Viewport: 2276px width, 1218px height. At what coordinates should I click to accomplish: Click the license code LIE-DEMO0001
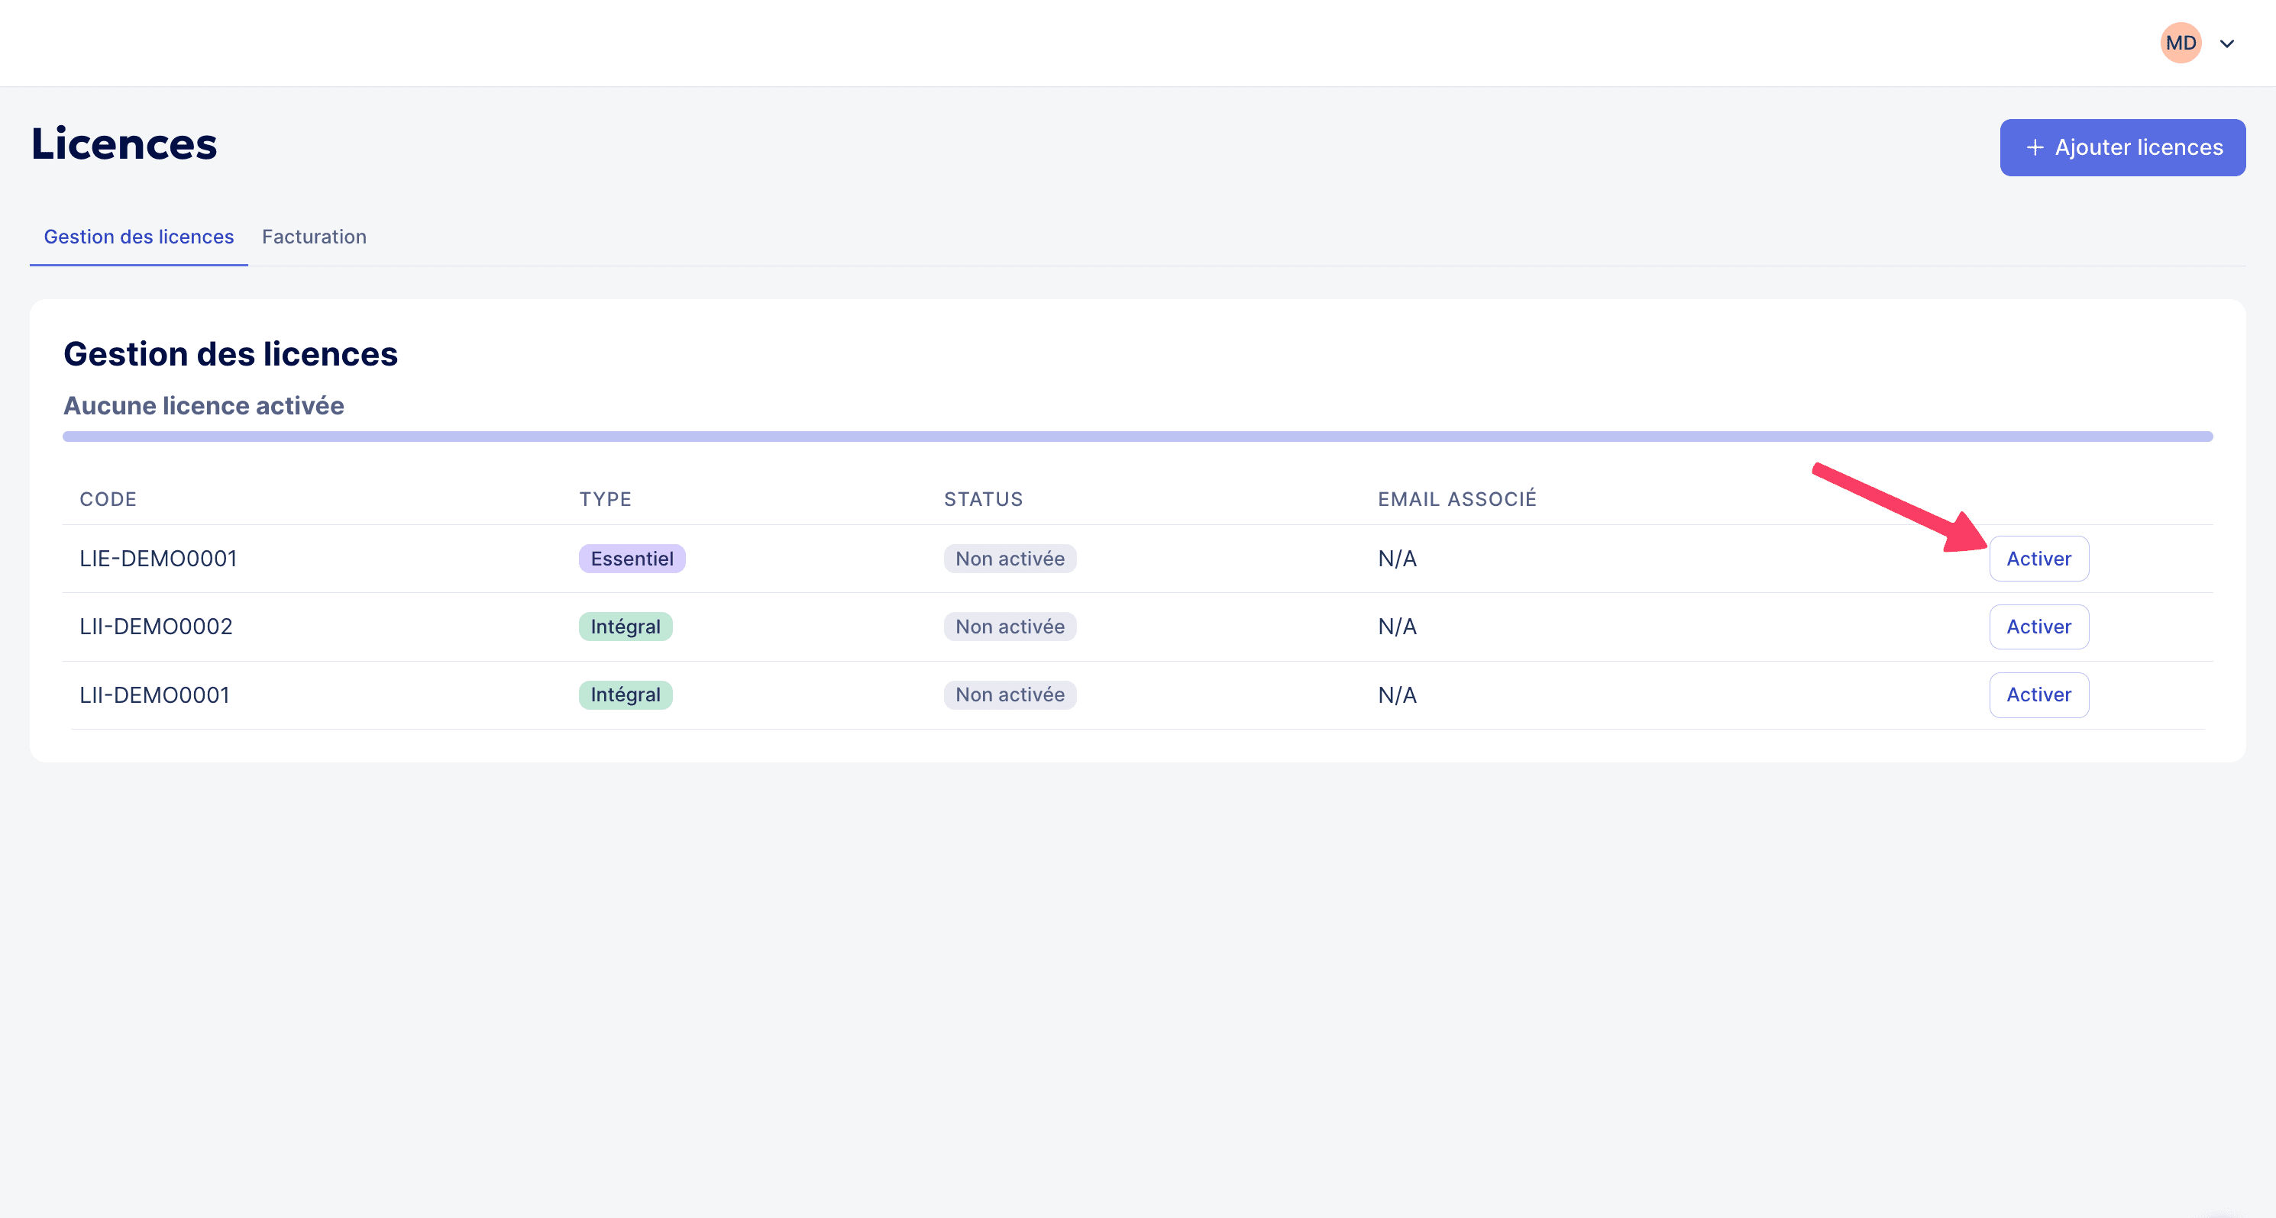pos(158,559)
